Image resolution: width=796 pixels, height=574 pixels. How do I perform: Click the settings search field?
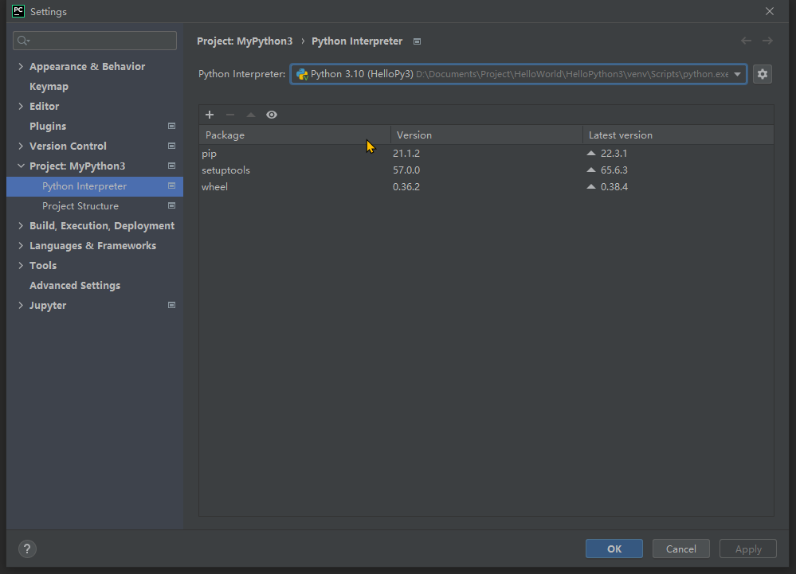click(96, 41)
